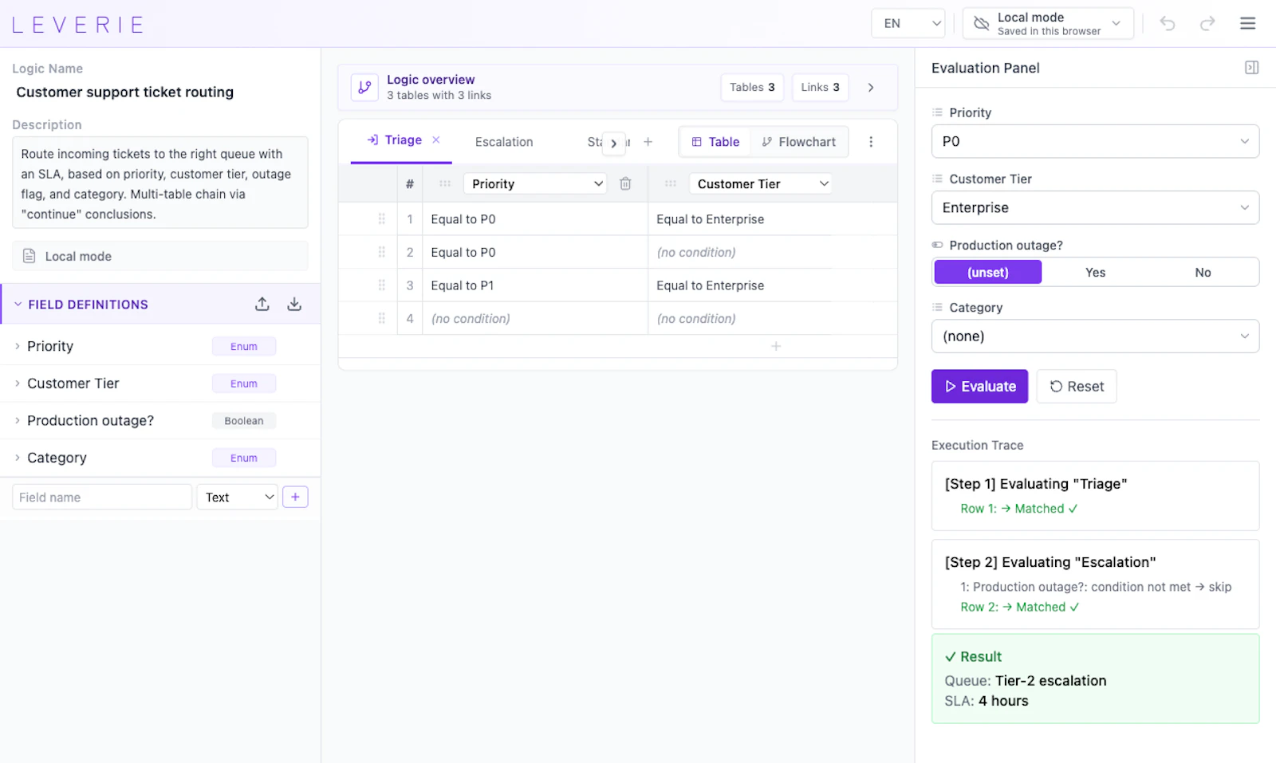Click the Tier-2 escalation result text
Image resolution: width=1276 pixels, height=763 pixels.
tap(1050, 680)
